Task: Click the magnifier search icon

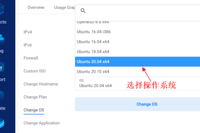Action: (x=83, y=11)
